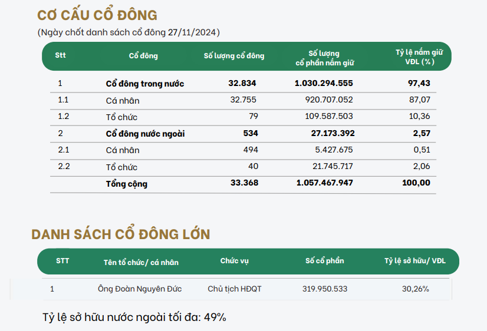Click the share count '1.030.294.555'

[x=324, y=83]
